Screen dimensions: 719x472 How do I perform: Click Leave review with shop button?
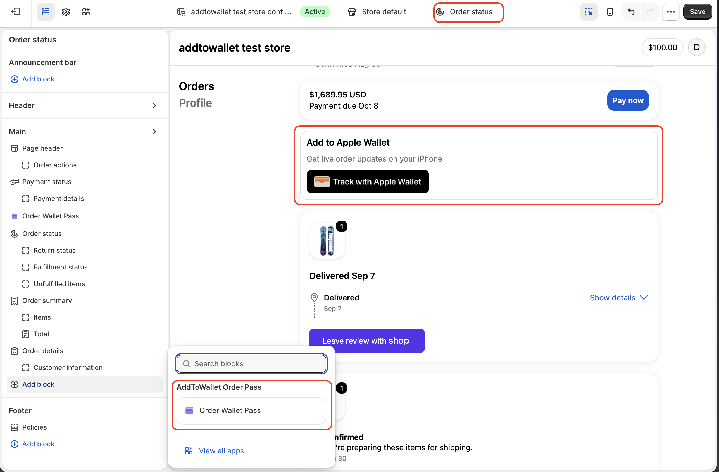tap(367, 341)
